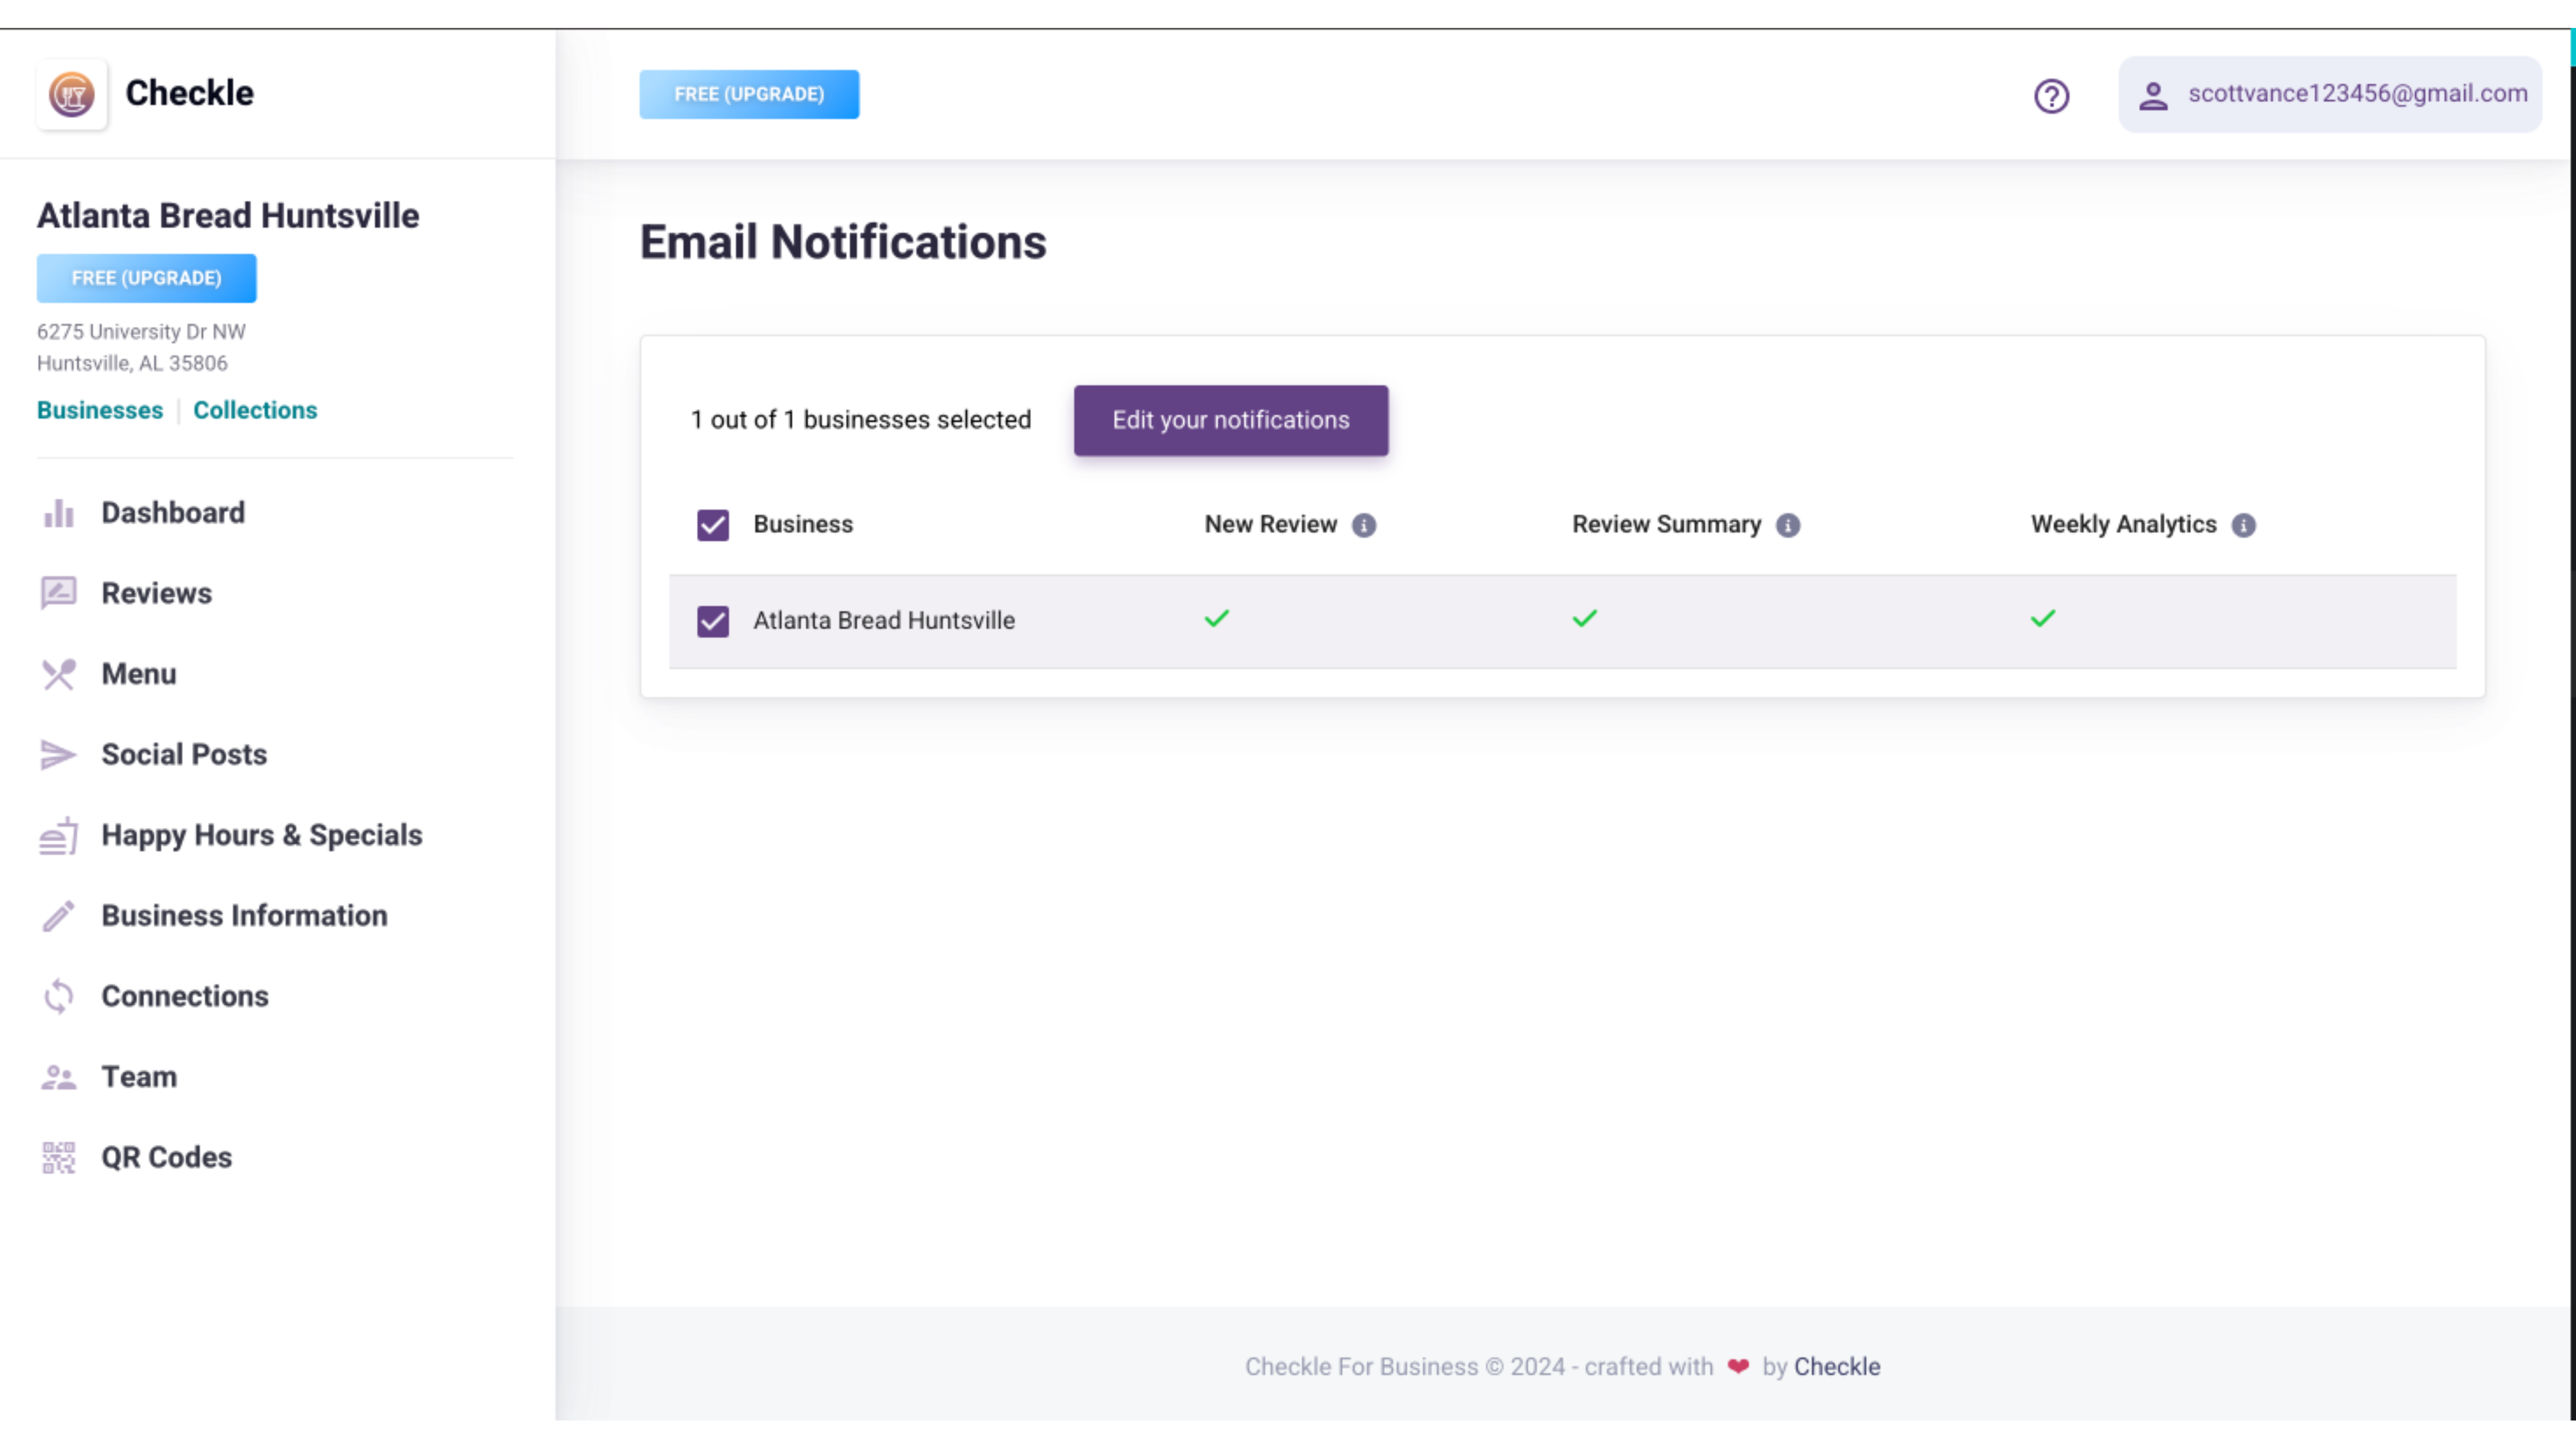The width and height of the screenshot is (2576, 1449).
Task: Toggle the select-all Business header checkbox
Action: [713, 525]
